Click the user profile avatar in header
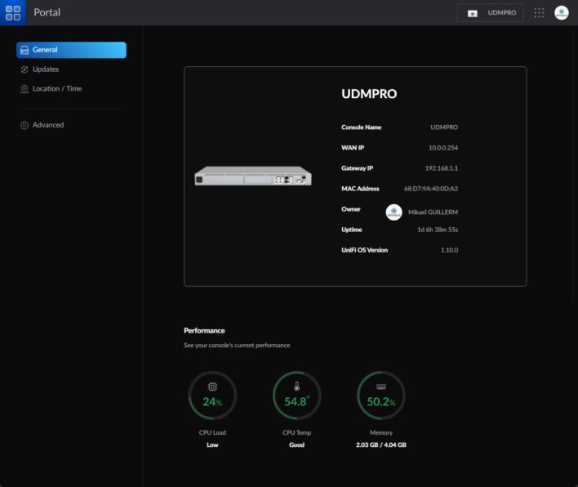 click(x=562, y=13)
